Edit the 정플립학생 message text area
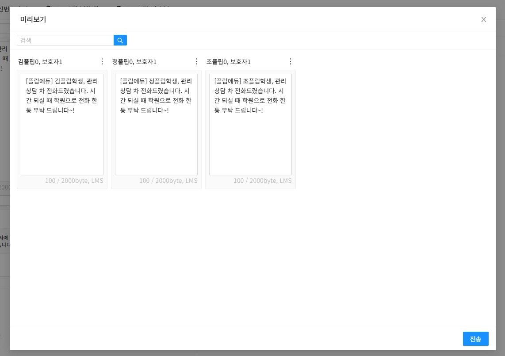 pos(156,125)
